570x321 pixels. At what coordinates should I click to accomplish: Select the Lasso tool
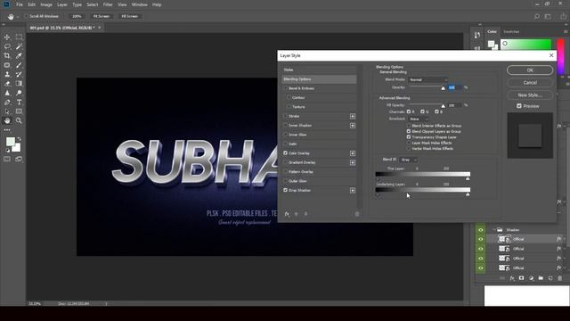click(7, 46)
